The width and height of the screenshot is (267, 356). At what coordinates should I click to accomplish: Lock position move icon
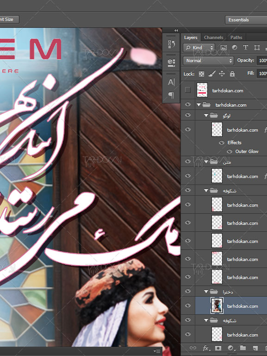pyautogui.click(x=222, y=74)
